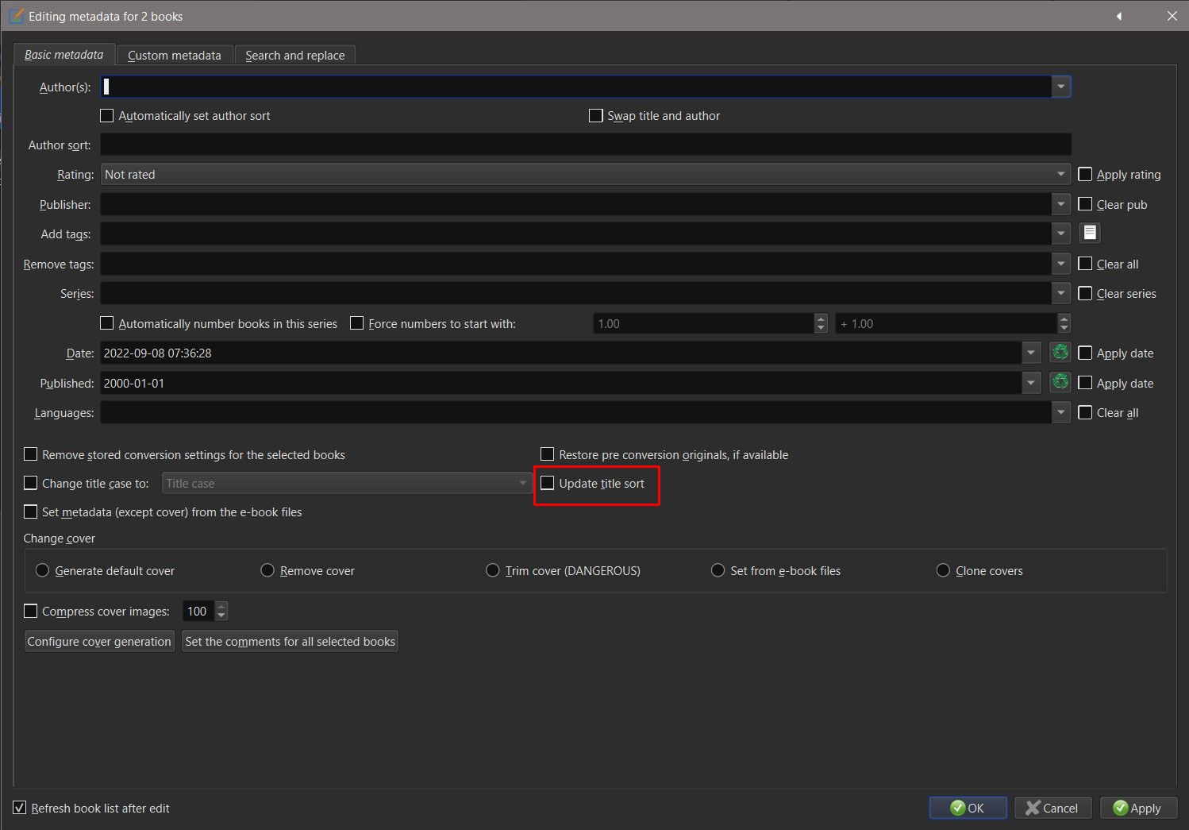Click the green recycle icon beside Published field

tap(1060, 382)
